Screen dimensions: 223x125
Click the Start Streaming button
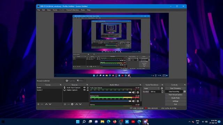tap(175, 88)
